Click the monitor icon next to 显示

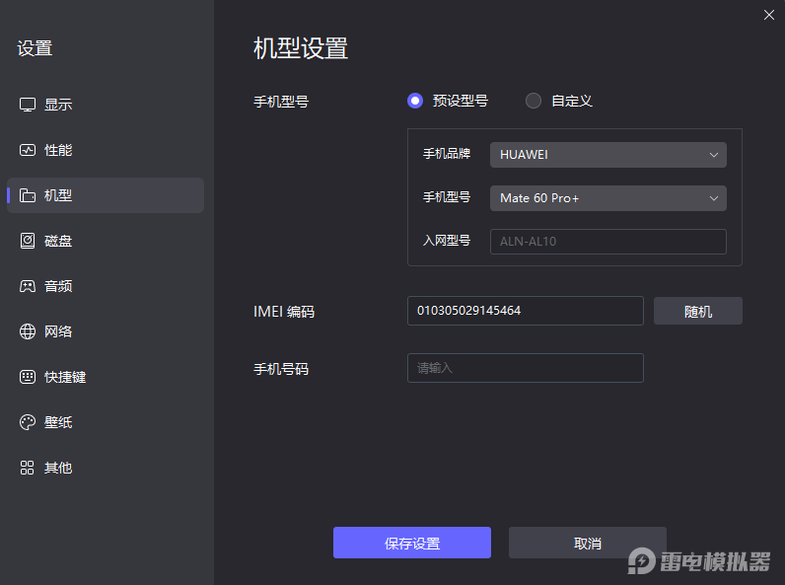tap(28, 105)
